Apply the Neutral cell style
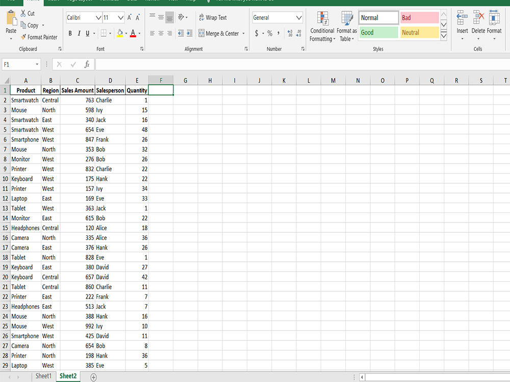Viewport: 510px width, 382px height. pos(420,33)
